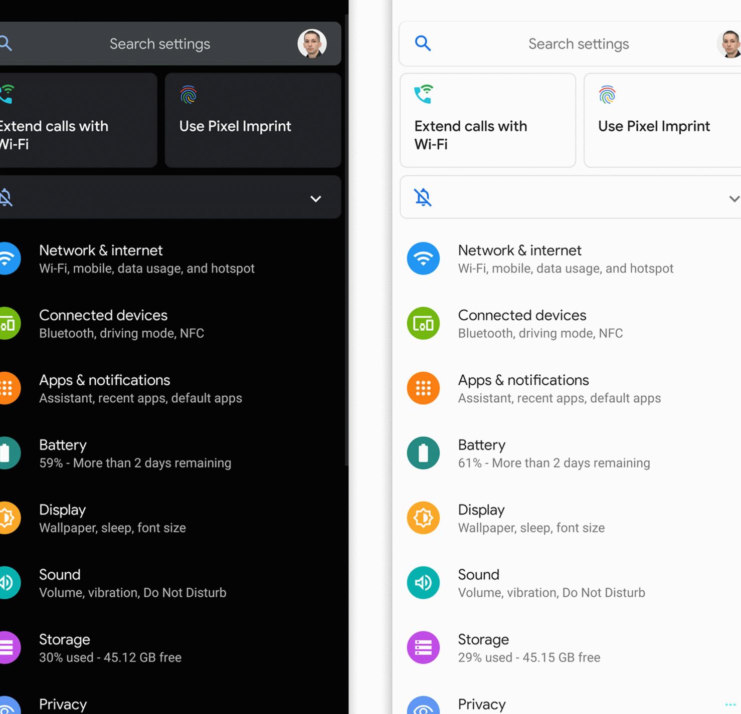Open the teal Battery icon in light theme
The height and width of the screenshot is (714, 741).
(423, 453)
